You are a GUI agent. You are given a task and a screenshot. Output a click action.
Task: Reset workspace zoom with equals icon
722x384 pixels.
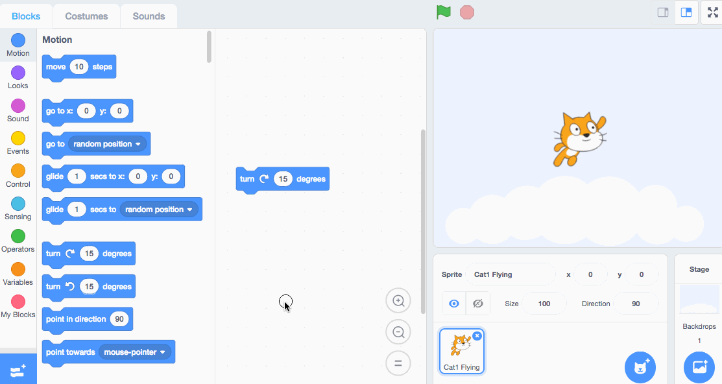398,364
